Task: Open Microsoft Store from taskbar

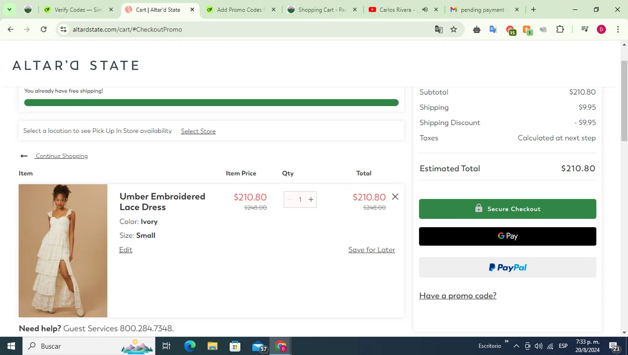Action: (x=235, y=346)
